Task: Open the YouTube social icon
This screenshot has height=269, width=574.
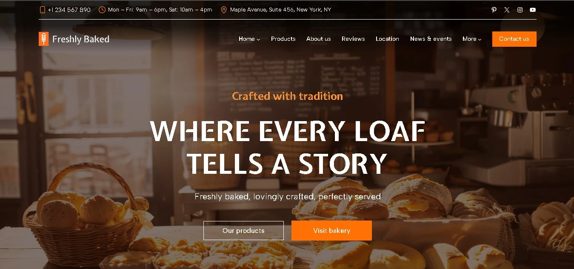Action: [x=533, y=10]
